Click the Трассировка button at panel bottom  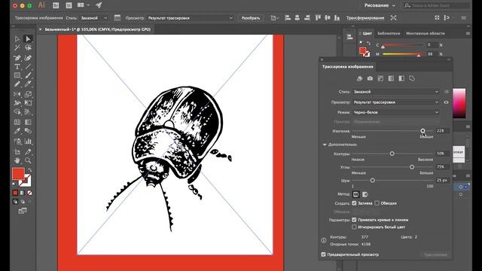tap(435, 254)
